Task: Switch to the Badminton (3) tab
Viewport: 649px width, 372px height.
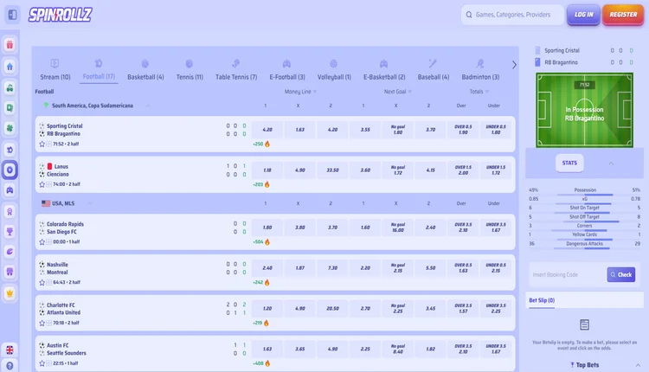Action: click(x=480, y=69)
